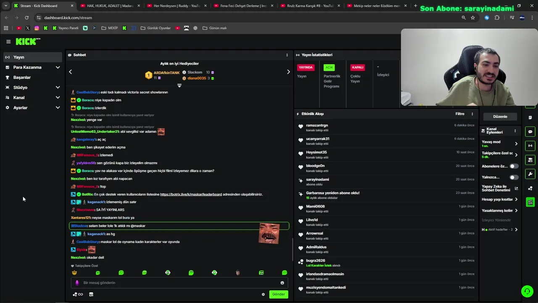Select the wrench icon in the right toolbar

pos(530,174)
